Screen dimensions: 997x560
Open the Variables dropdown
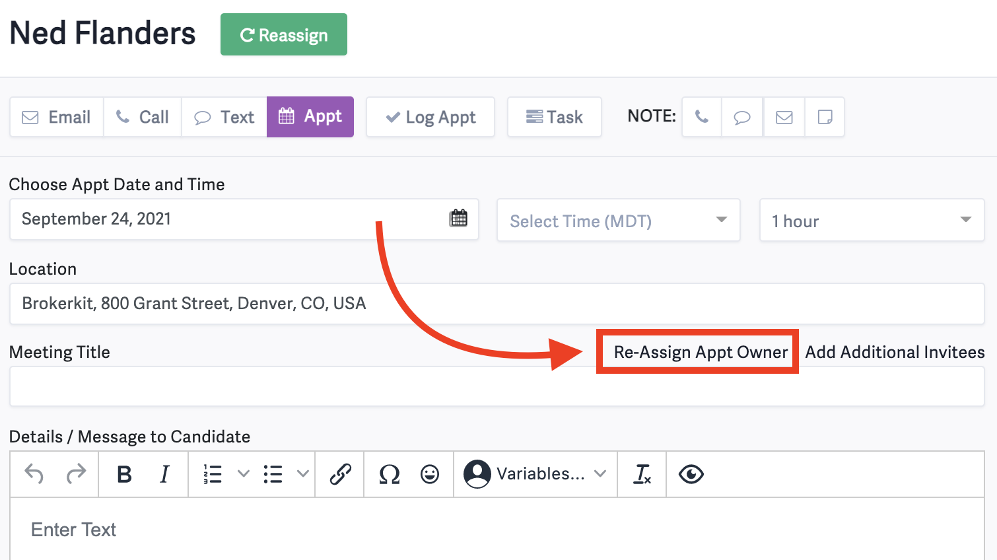535,474
